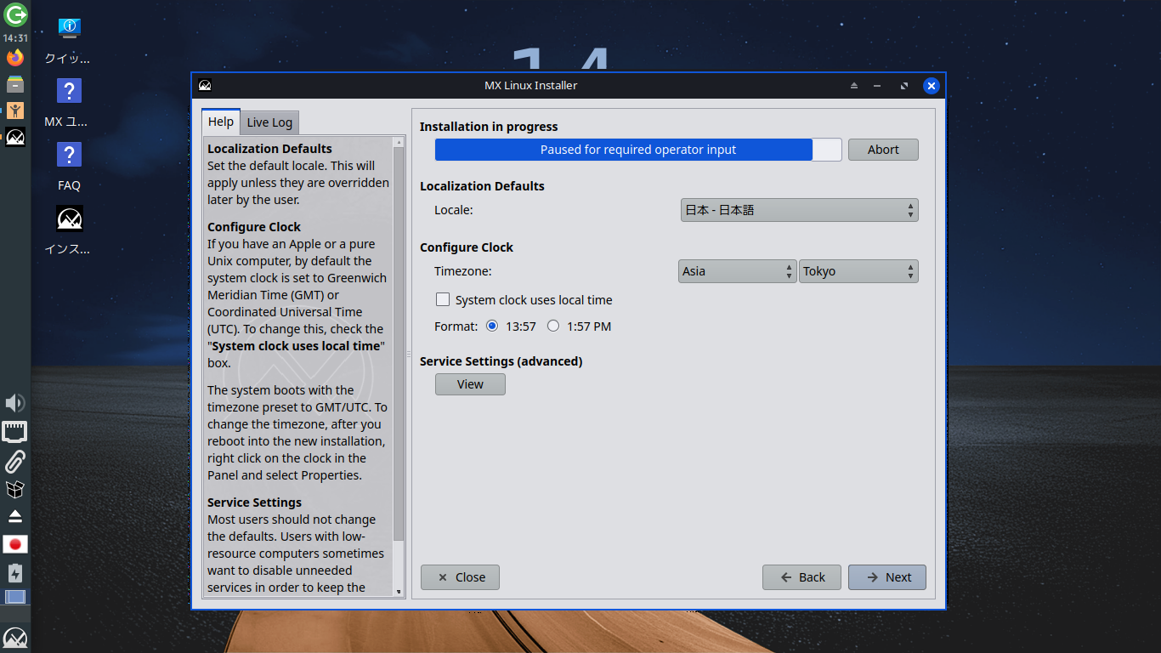Maximize the MX Linux Installer window
Image resolution: width=1161 pixels, height=653 pixels.
tap(904, 86)
